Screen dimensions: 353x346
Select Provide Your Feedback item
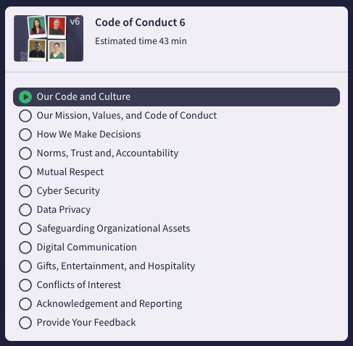(x=86, y=323)
